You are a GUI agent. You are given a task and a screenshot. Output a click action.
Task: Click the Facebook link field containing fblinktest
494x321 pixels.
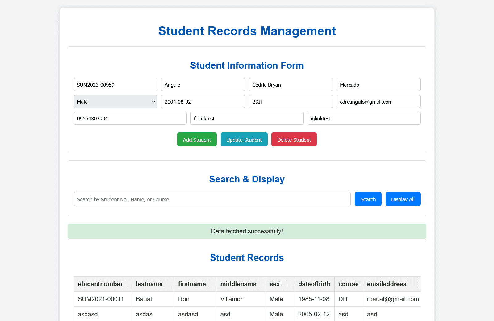coord(247,118)
